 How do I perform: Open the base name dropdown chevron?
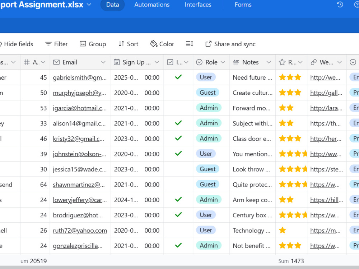pos(89,5)
